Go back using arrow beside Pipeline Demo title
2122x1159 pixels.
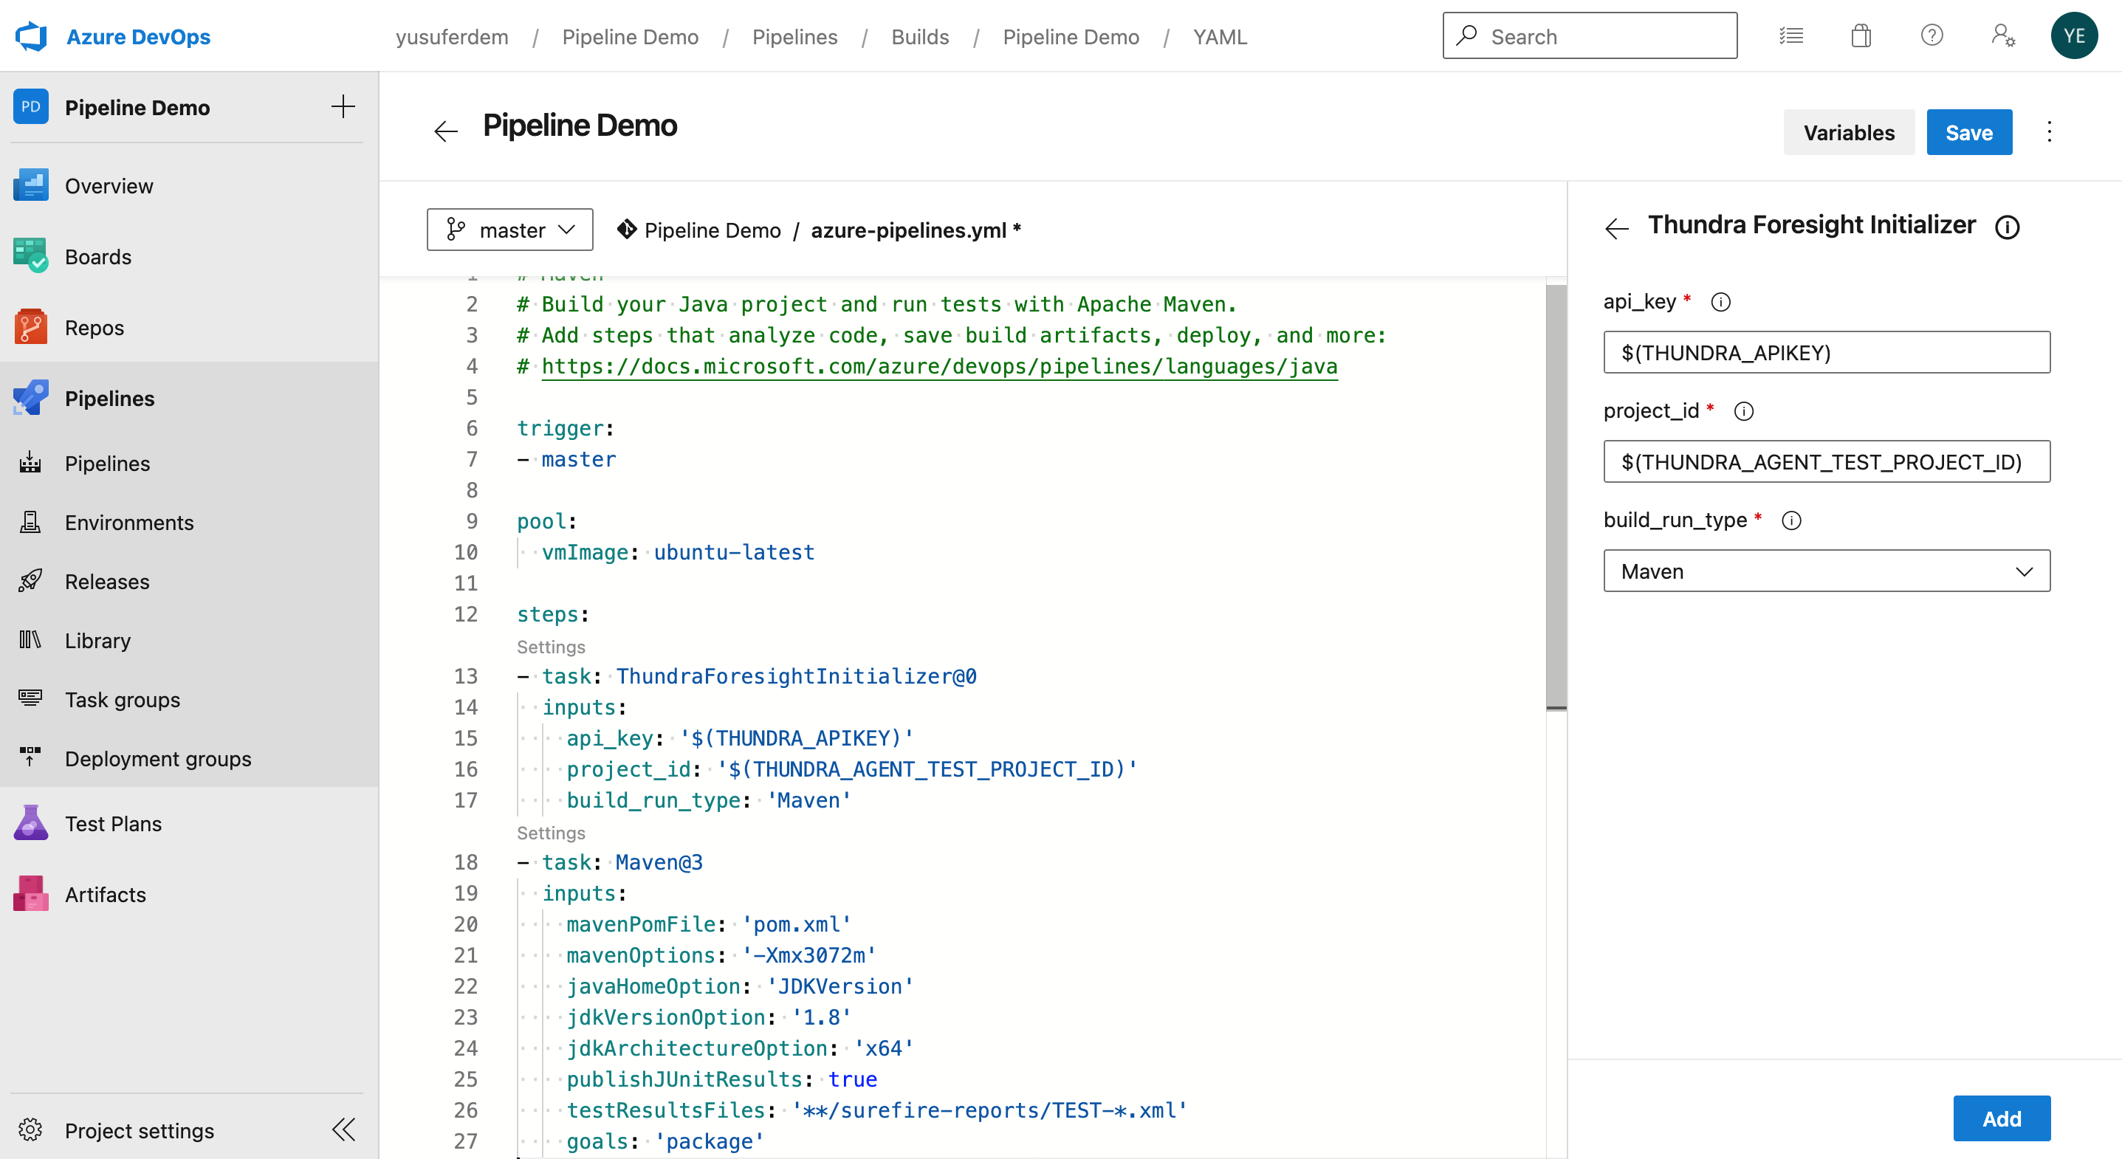pyautogui.click(x=446, y=131)
